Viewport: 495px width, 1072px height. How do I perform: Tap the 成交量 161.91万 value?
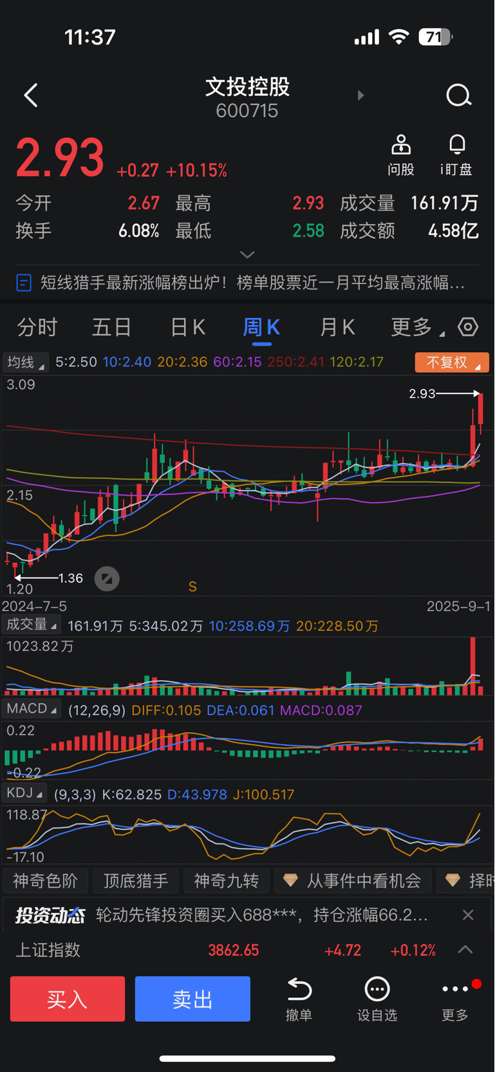tap(445, 203)
